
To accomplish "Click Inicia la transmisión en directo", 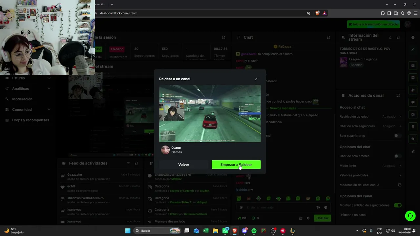I will (374, 24).
